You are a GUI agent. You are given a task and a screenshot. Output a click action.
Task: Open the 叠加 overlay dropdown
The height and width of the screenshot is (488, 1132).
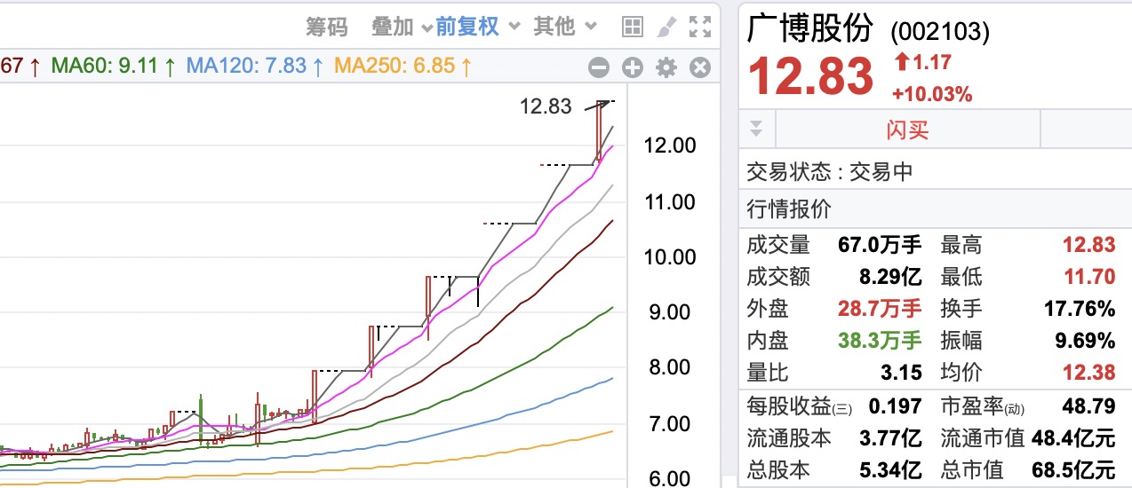tap(401, 27)
